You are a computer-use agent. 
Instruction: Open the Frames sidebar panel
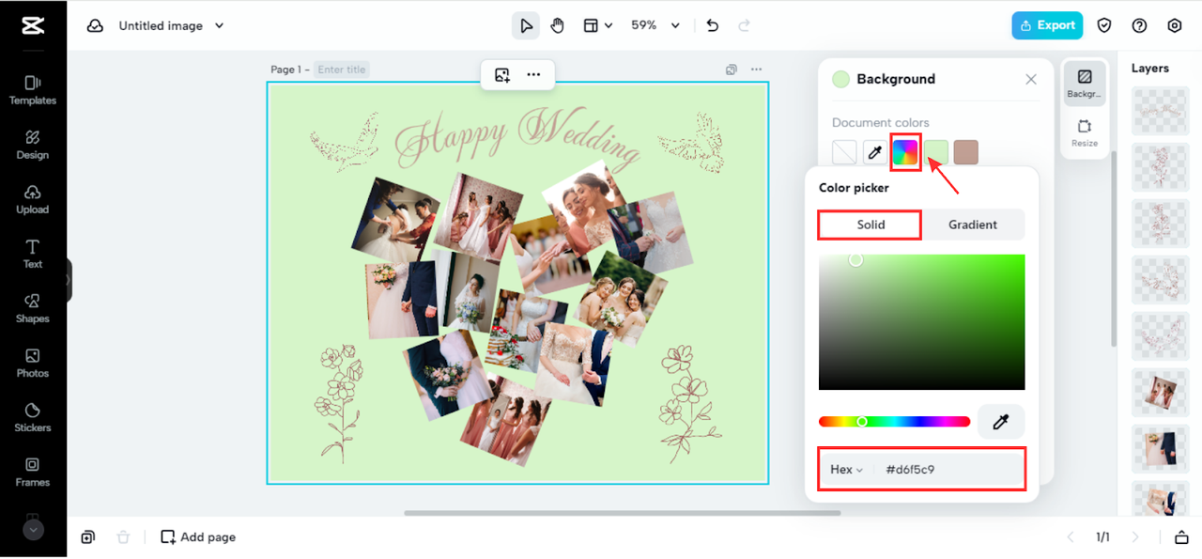tap(33, 472)
